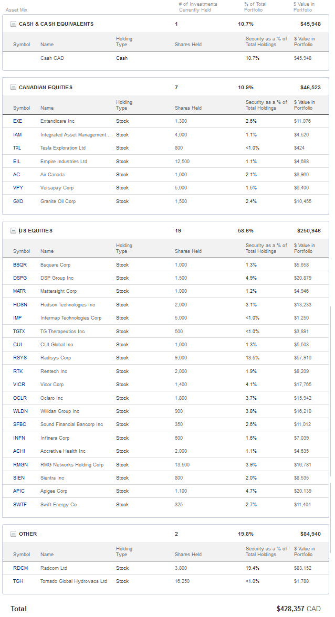The image size is (335, 617).
Task: Click the APIC Apigee symbol link
Action: [x=19, y=491]
